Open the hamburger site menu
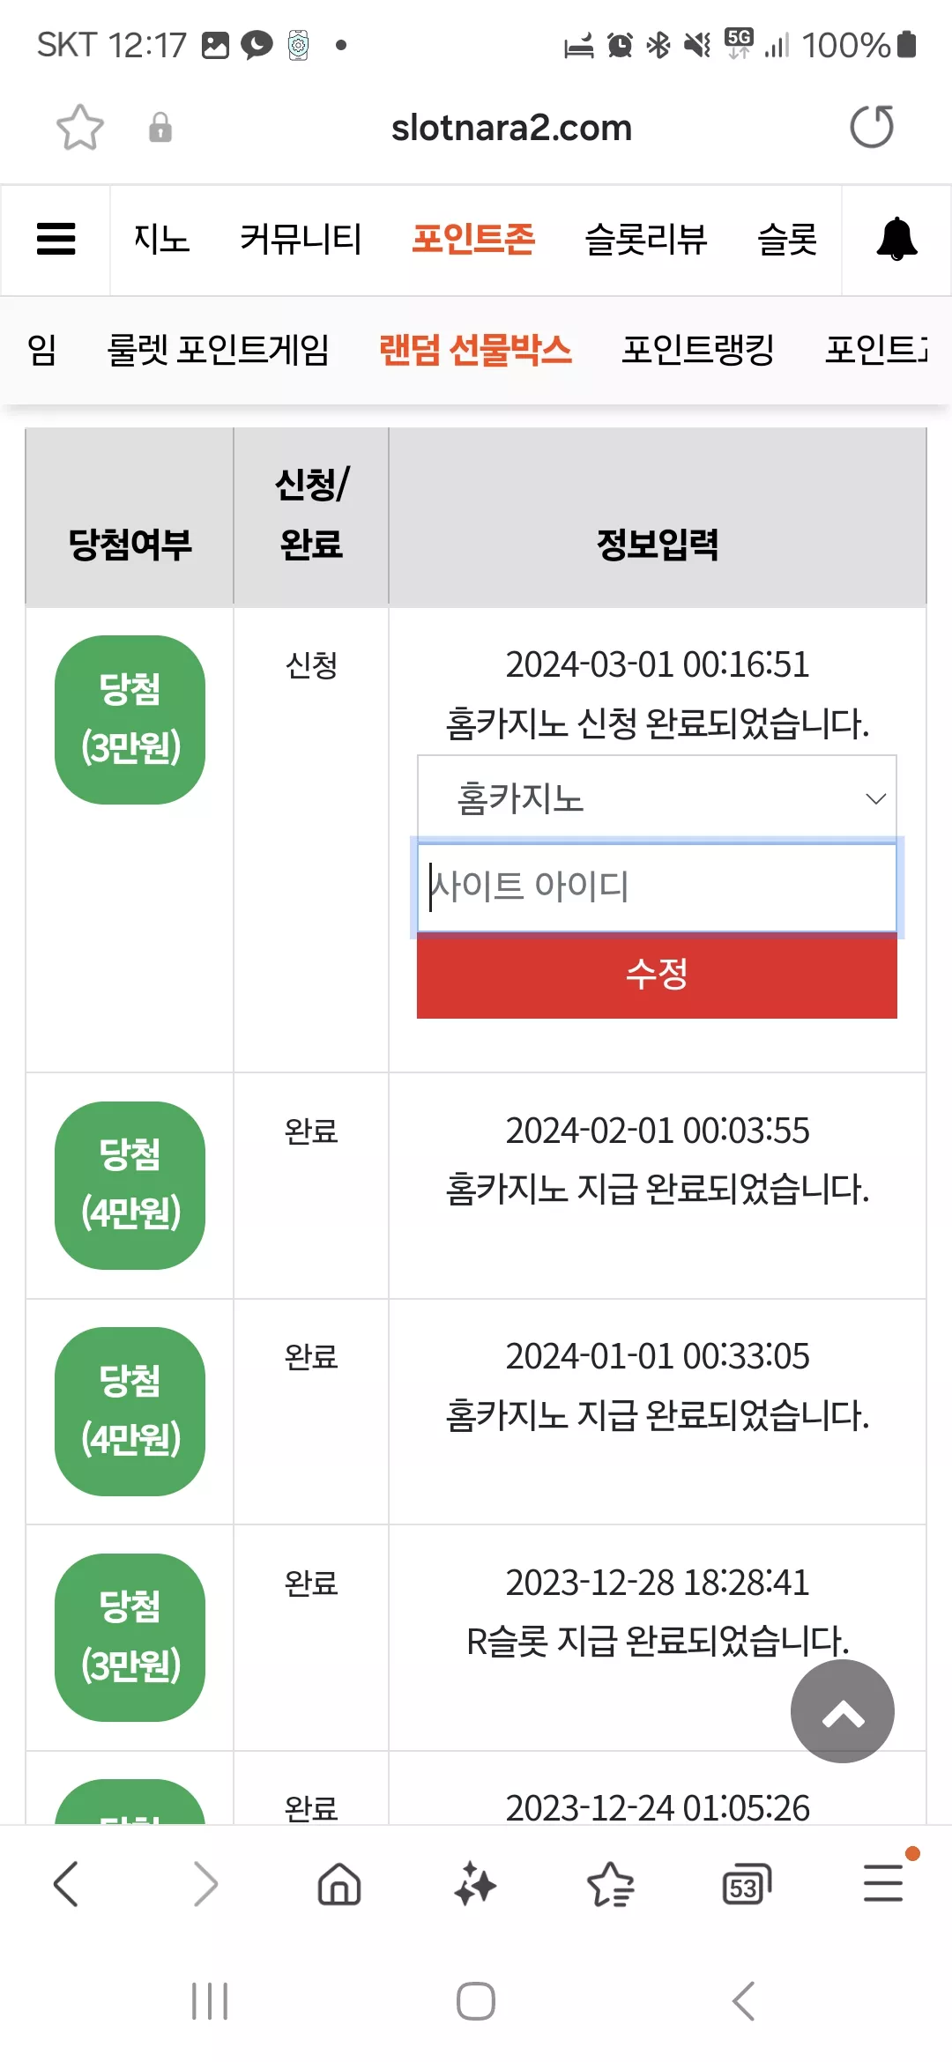The image size is (952, 2062). 56,239
